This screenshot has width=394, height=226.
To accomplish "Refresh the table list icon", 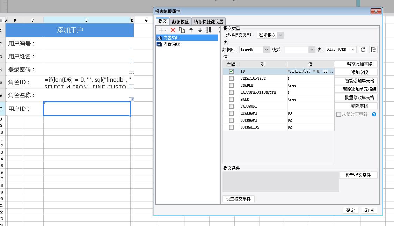I will (x=363, y=50).
